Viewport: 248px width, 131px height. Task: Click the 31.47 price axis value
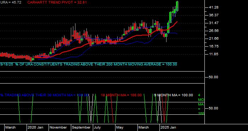[x=214, y=23]
